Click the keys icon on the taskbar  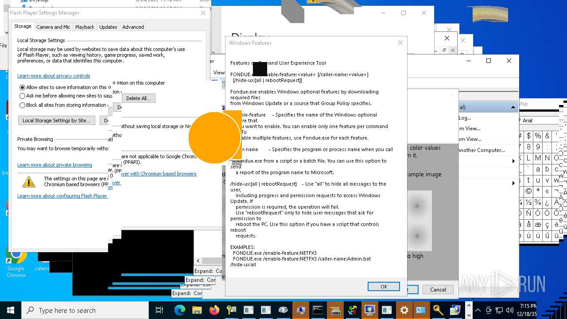231,310
